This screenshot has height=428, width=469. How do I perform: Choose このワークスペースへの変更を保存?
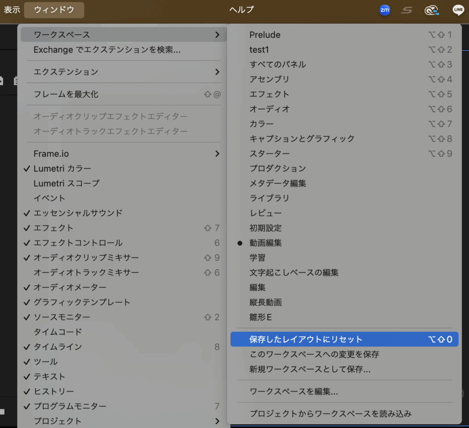344,354
